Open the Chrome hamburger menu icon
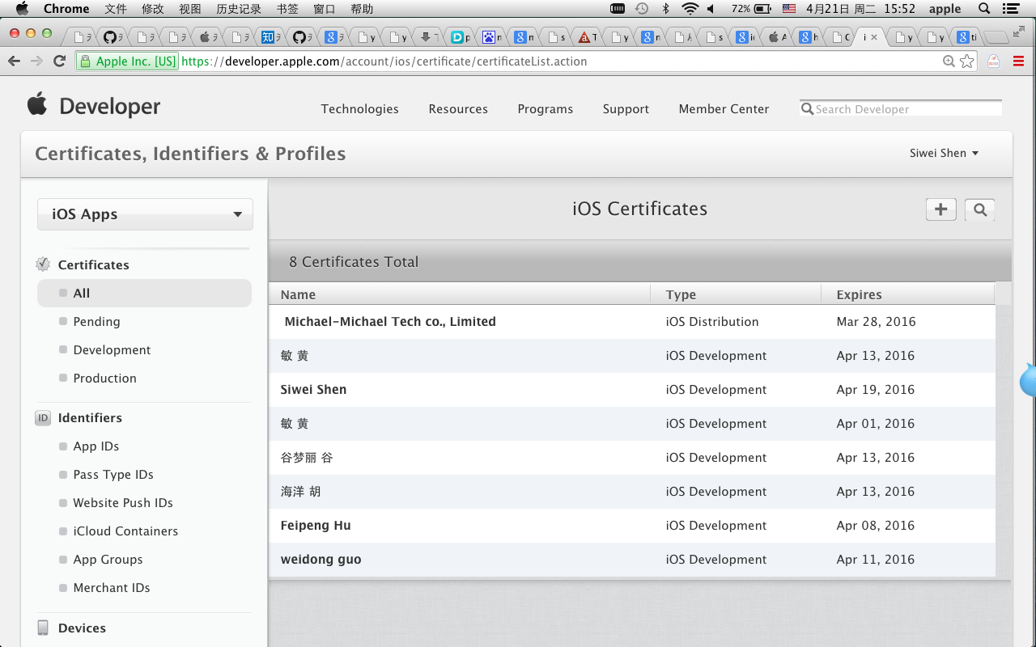The image size is (1036, 647). [1018, 61]
